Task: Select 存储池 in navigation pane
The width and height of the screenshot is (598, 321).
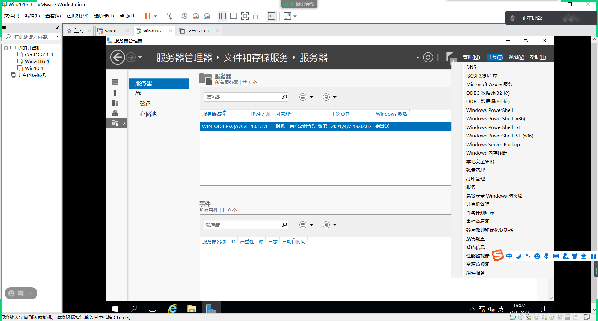Action: click(x=148, y=114)
